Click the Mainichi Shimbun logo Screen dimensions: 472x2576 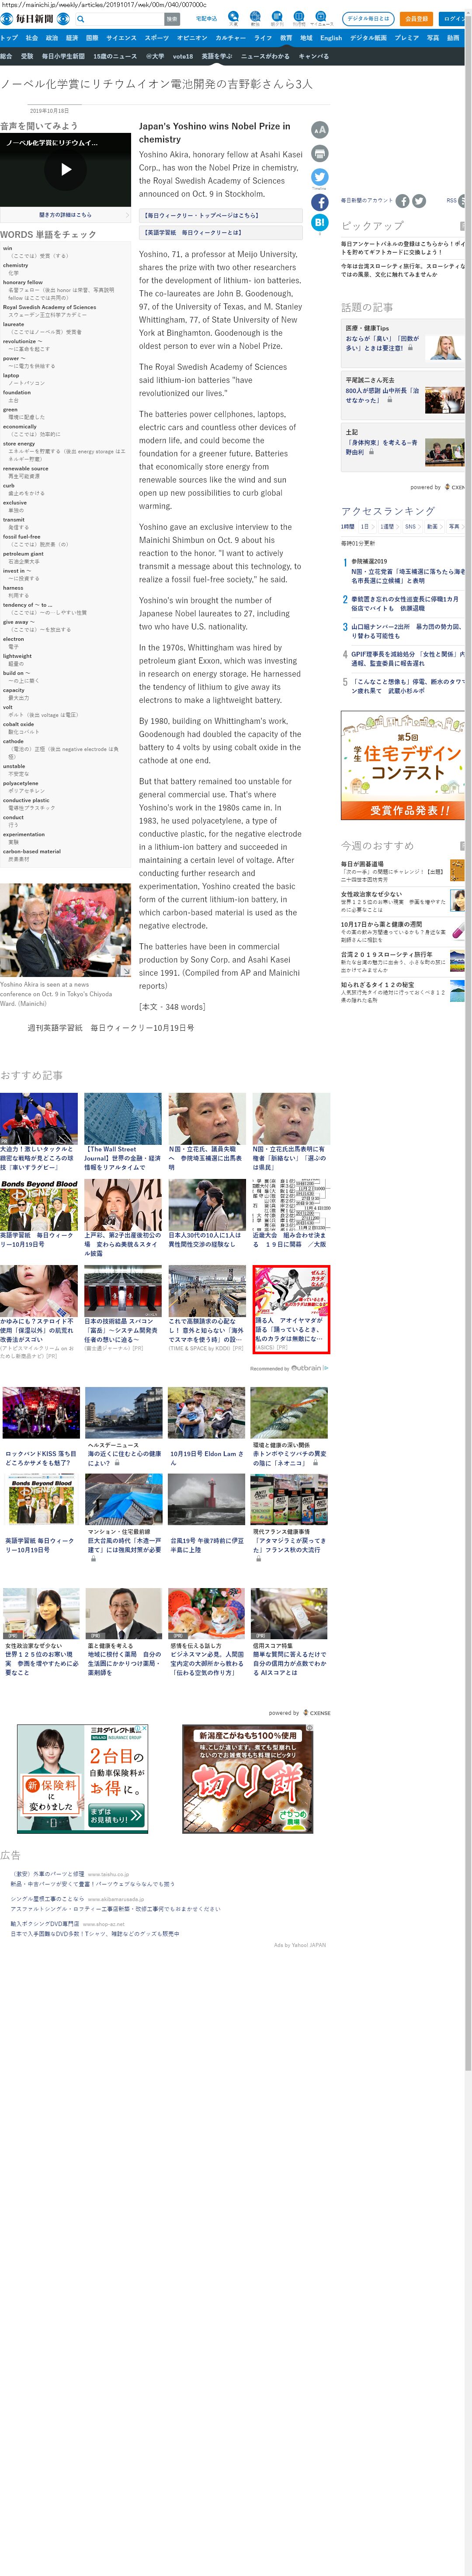[x=35, y=19]
